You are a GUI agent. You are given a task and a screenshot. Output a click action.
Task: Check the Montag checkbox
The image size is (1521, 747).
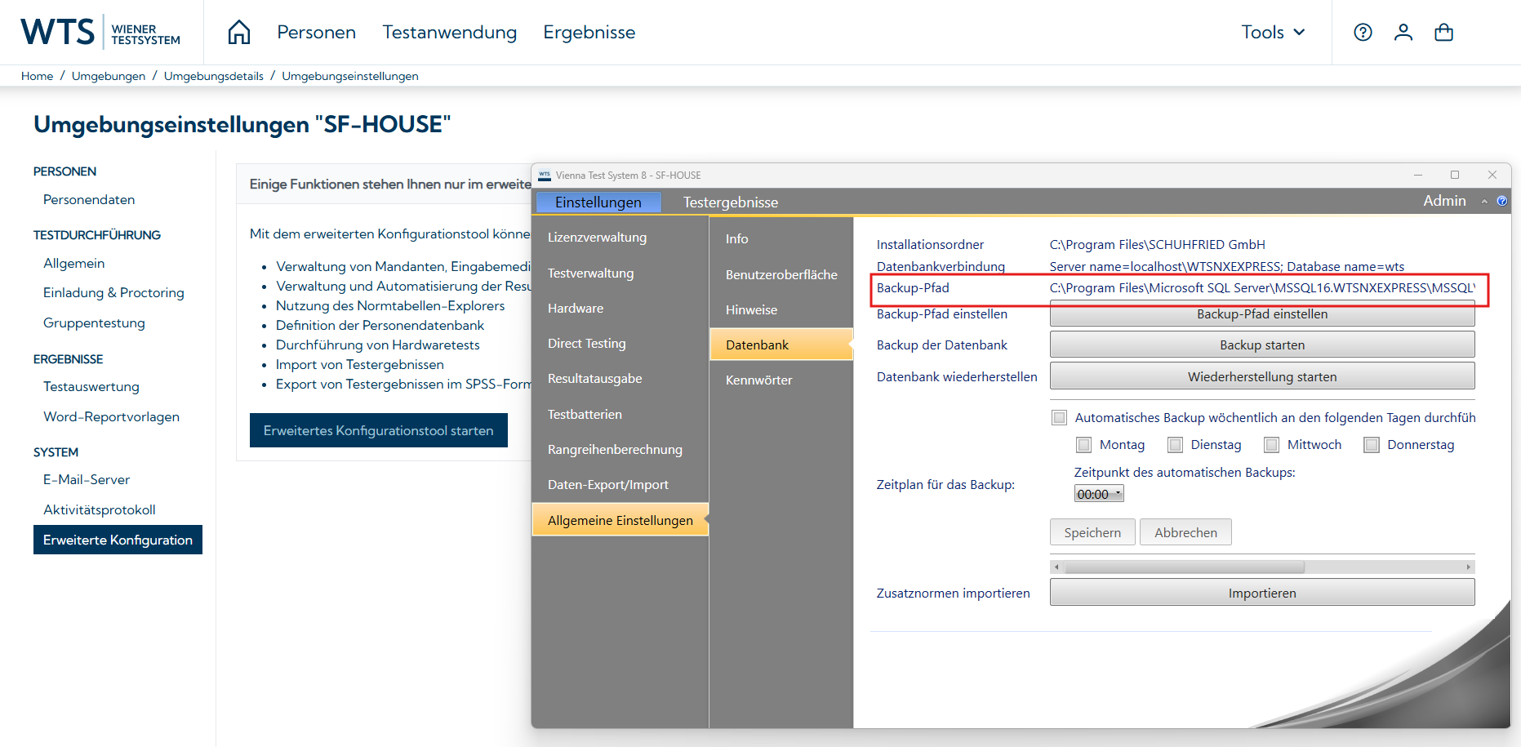tap(1083, 445)
